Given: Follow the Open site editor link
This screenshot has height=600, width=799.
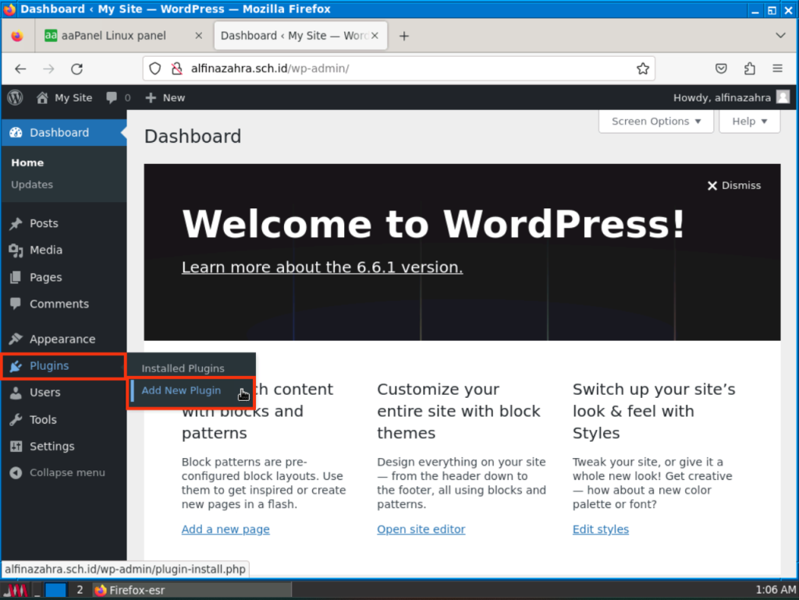Looking at the screenshot, I should (x=421, y=529).
